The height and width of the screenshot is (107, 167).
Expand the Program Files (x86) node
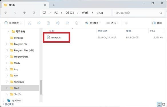(x=7, y=50)
